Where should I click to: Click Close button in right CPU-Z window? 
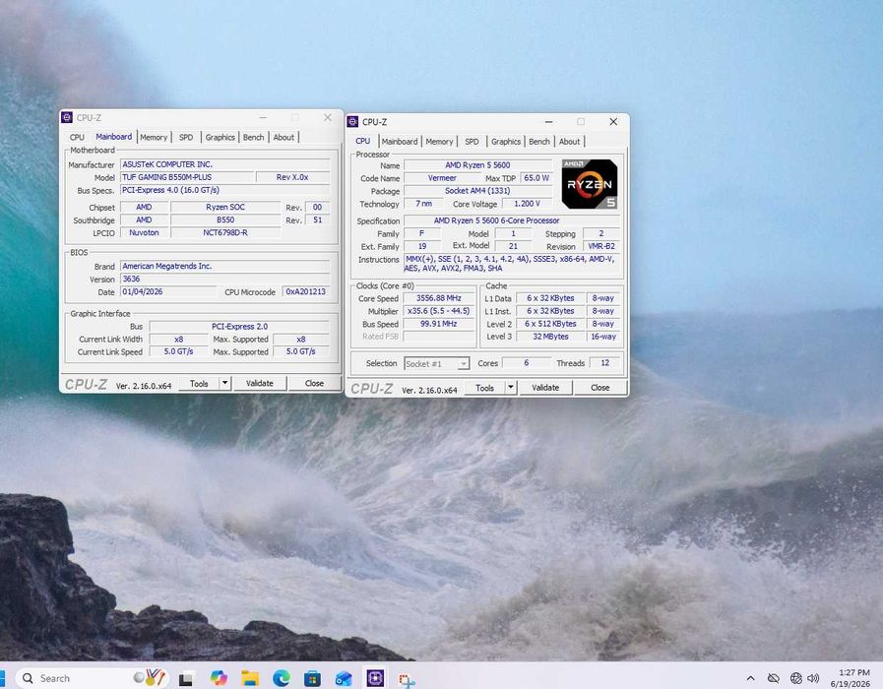[x=599, y=388]
